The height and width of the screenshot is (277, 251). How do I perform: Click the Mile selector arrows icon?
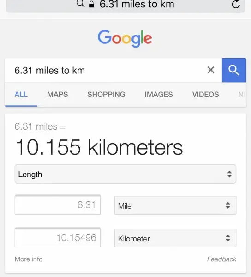(228, 205)
